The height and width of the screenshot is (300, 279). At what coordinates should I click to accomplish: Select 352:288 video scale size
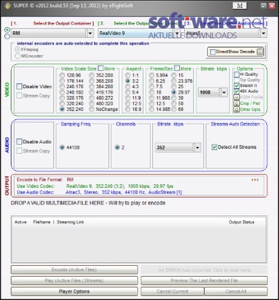point(92,75)
